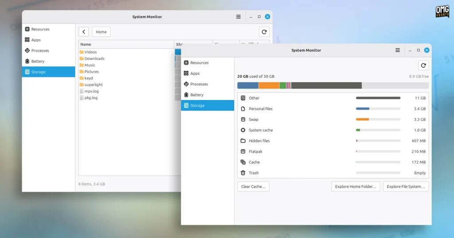Click the System cache usage bar
454x238 pixels.
pos(378,130)
